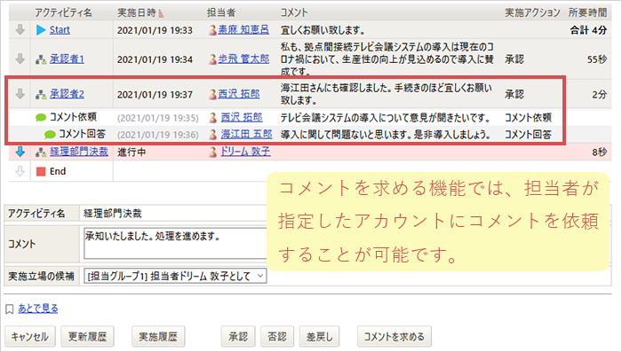
Task: Open the ドリーム 敦子 user link
Action: click(245, 152)
